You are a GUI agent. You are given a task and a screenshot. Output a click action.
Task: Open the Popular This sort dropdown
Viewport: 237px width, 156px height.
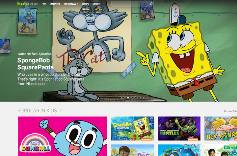[230, 111]
